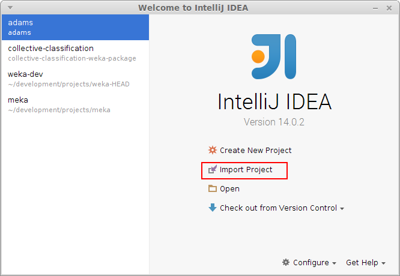Screen dimensions: 400x276
Task: Click the Create New Project text link
Action: pyautogui.click(x=256, y=151)
